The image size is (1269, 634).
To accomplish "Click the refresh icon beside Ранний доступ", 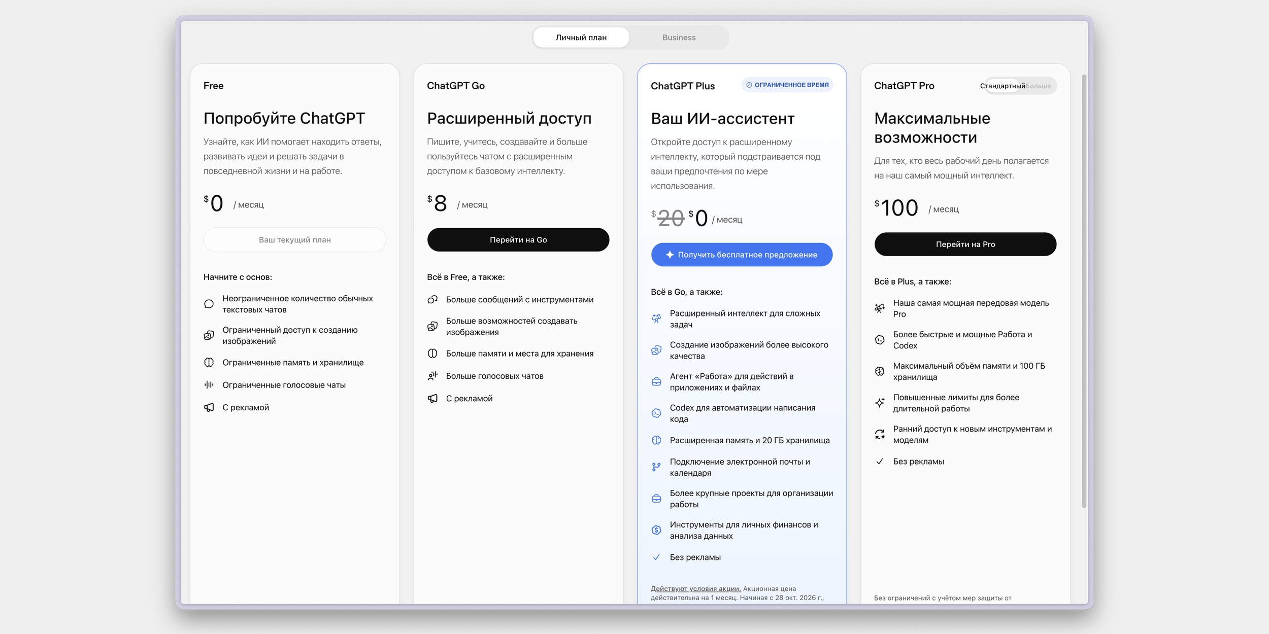I will pyautogui.click(x=880, y=434).
